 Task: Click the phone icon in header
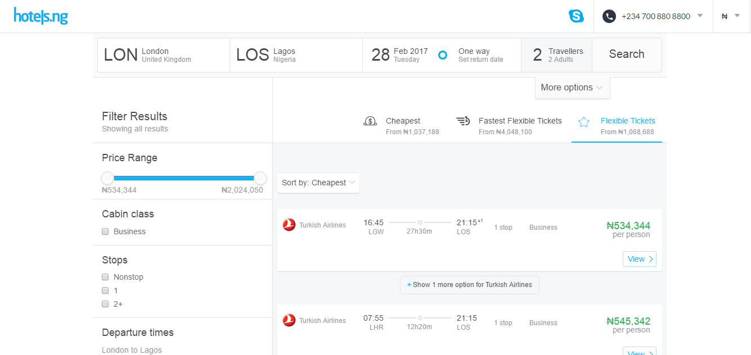tap(609, 16)
